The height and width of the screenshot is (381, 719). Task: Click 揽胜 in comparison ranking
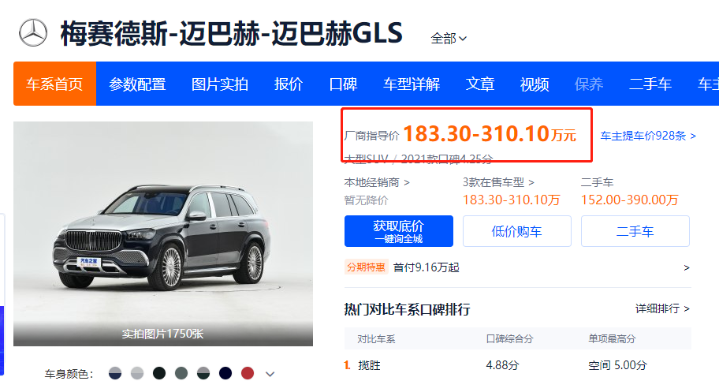point(369,365)
